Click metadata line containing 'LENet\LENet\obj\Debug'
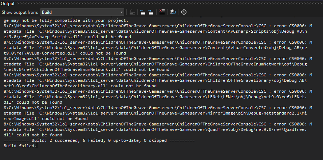The width and height of the screenshot is (323, 160). 155,97
